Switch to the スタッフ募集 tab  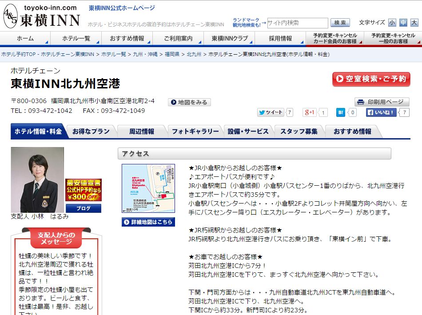[x=299, y=132]
